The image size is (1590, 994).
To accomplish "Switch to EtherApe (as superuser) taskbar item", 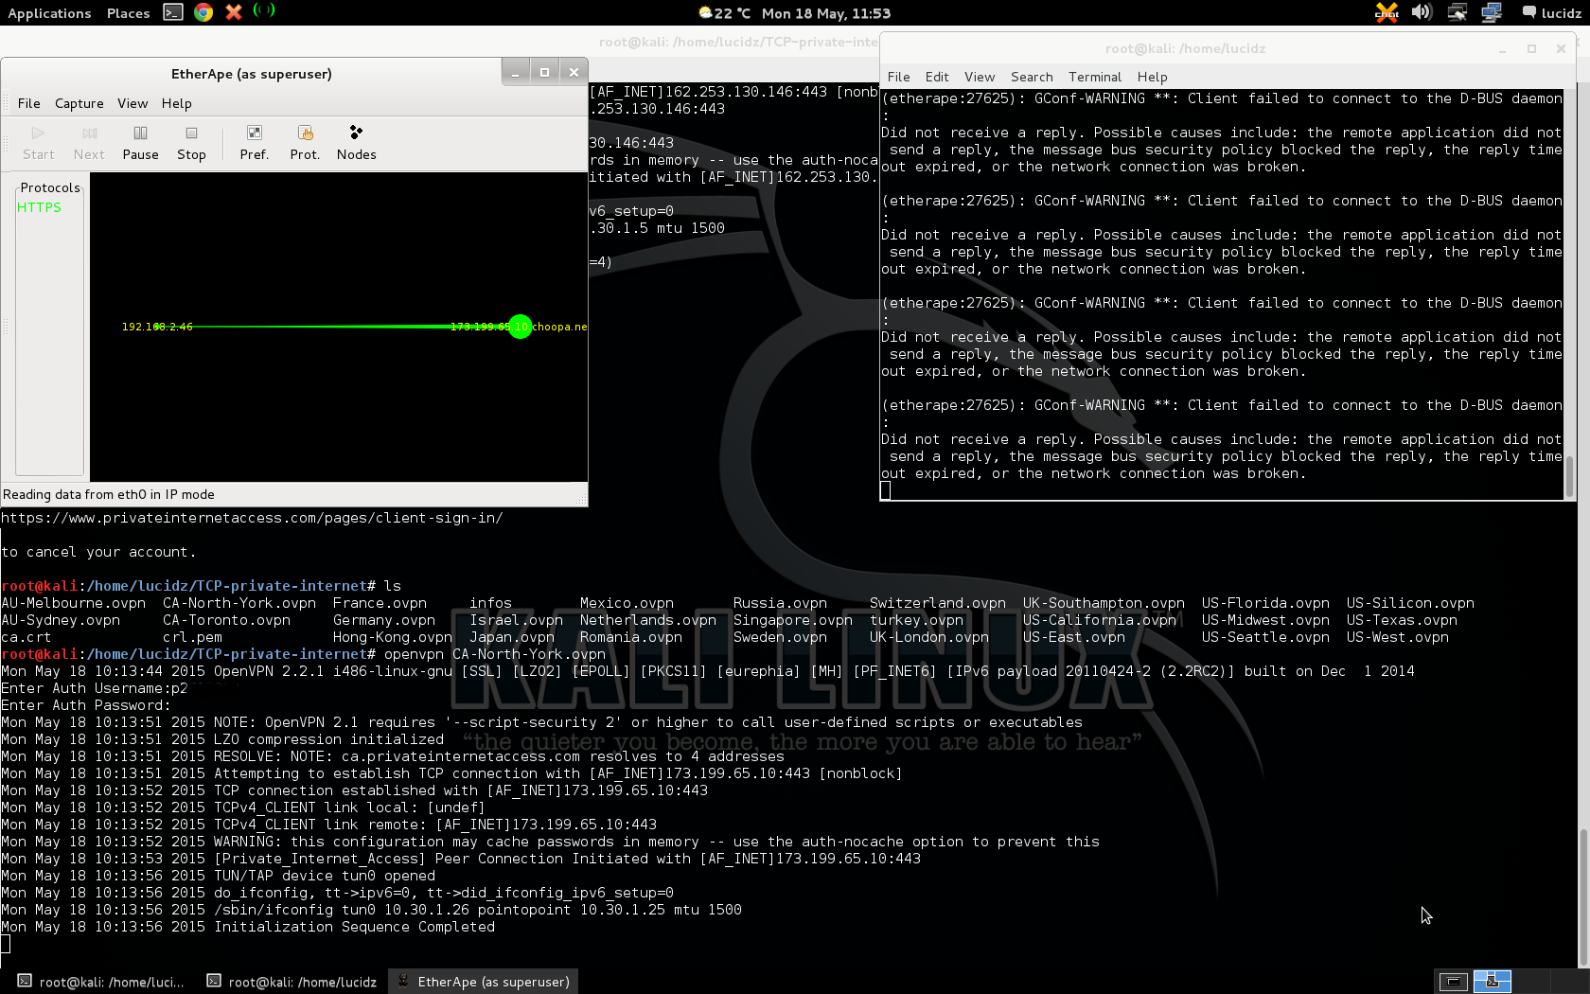I will (483, 982).
